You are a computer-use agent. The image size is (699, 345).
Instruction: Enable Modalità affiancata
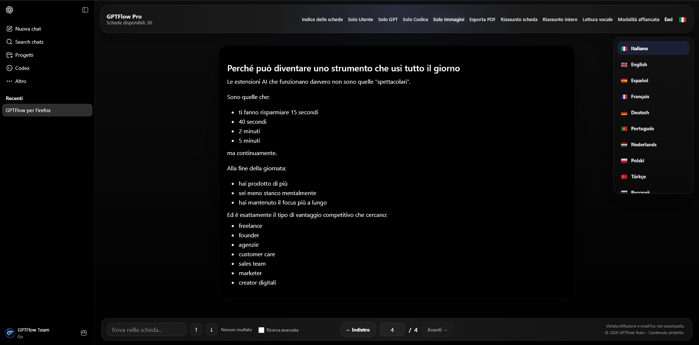pyautogui.click(x=639, y=20)
